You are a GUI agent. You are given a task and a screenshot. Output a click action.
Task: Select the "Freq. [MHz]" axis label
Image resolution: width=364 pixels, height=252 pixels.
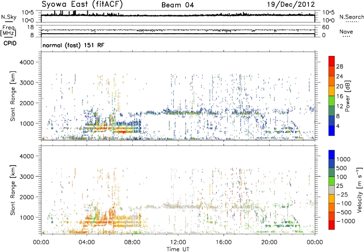[x=9, y=30]
